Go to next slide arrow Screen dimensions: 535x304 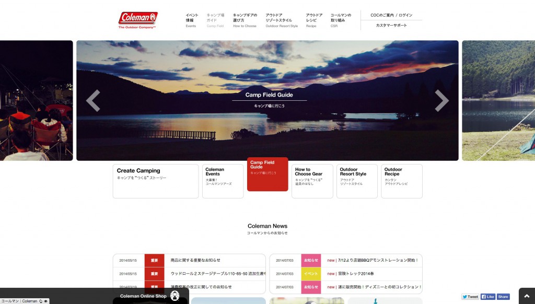(x=441, y=101)
